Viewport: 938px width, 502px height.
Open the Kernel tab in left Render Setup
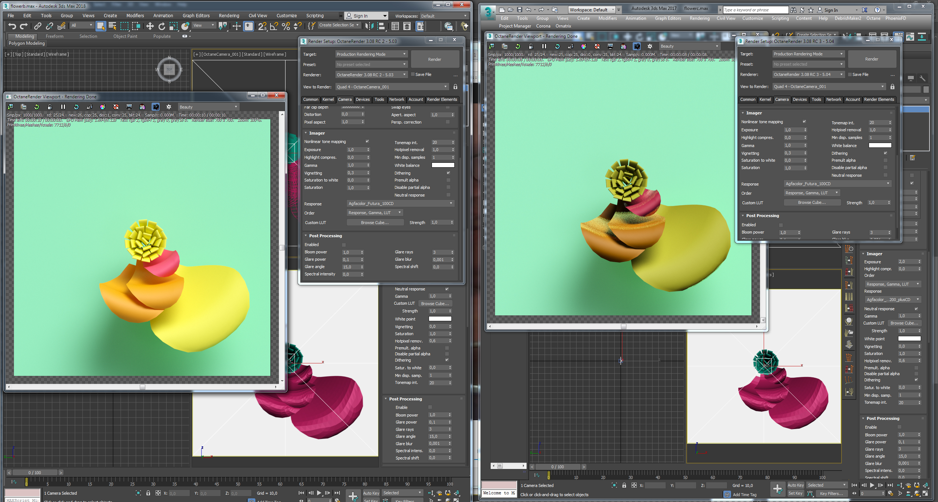(328, 99)
